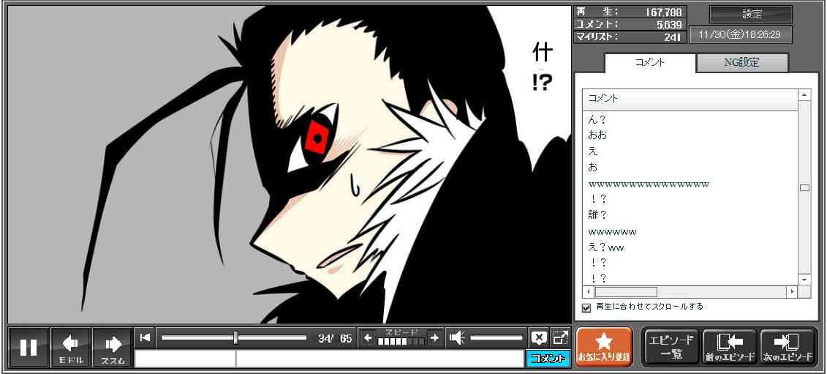The width and height of the screenshot is (827, 374).
Task: Jump to start with the skip-to-beginning icon
Action: (x=145, y=337)
